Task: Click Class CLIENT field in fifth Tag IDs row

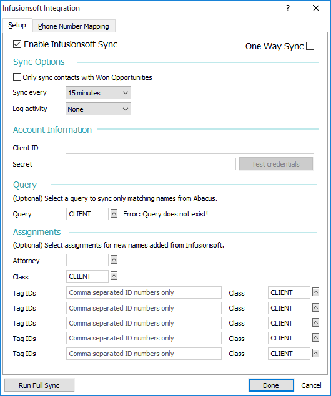Action: (289, 354)
